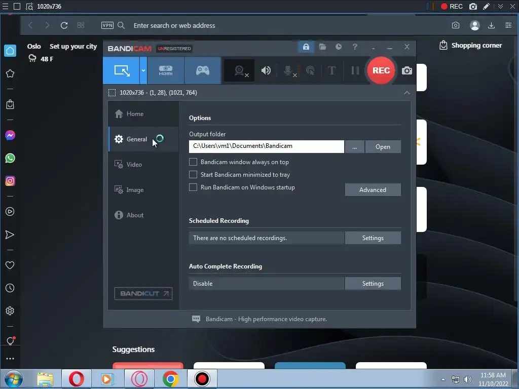Open the scheduler clock icon in title bar
519x389 pixels.
[338, 47]
